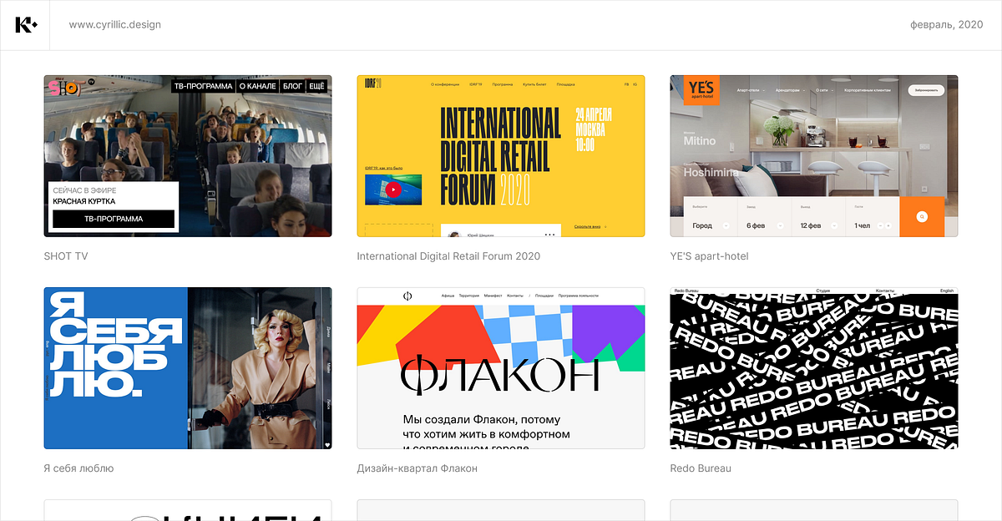The width and height of the screenshot is (1002, 521).
Task: Click the black ТВ-ПРОГРАММА button under Красная куртка
Action: [114, 219]
